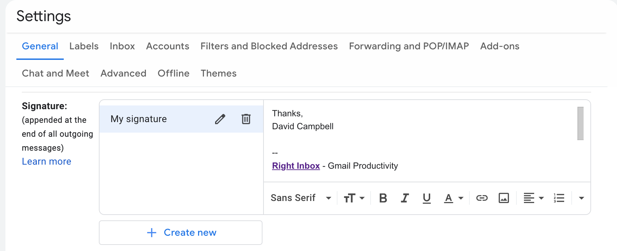The width and height of the screenshot is (617, 251).
Task: Expand more formatting options arrow
Action: coord(582,198)
